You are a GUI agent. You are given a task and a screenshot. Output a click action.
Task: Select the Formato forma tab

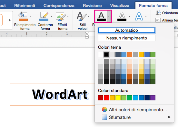coord(153,5)
